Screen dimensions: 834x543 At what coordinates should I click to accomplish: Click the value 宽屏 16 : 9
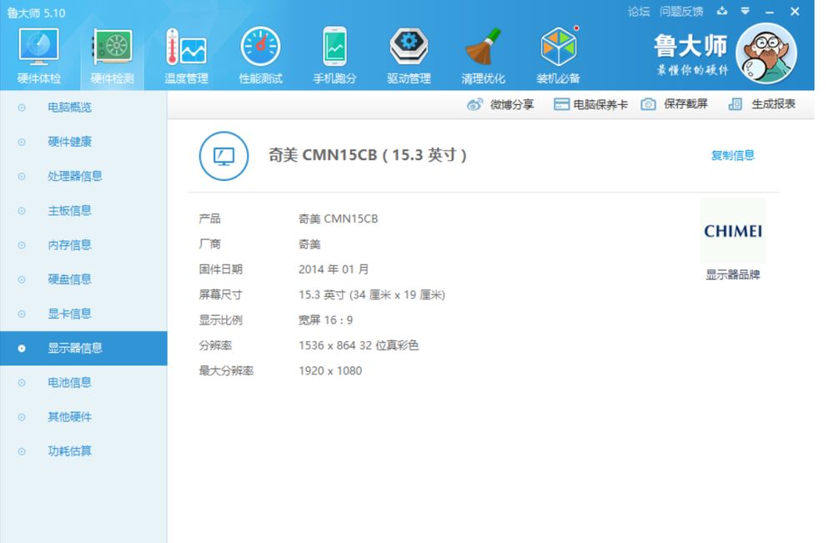[325, 320]
